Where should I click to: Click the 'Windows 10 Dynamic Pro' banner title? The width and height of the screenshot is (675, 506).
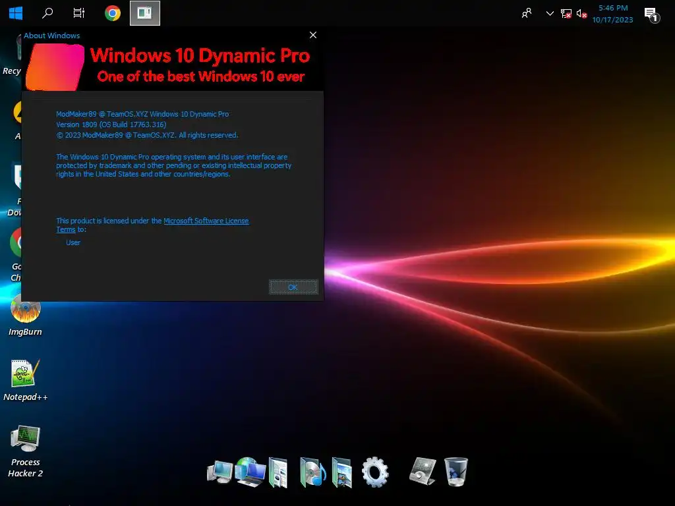tap(200, 55)
